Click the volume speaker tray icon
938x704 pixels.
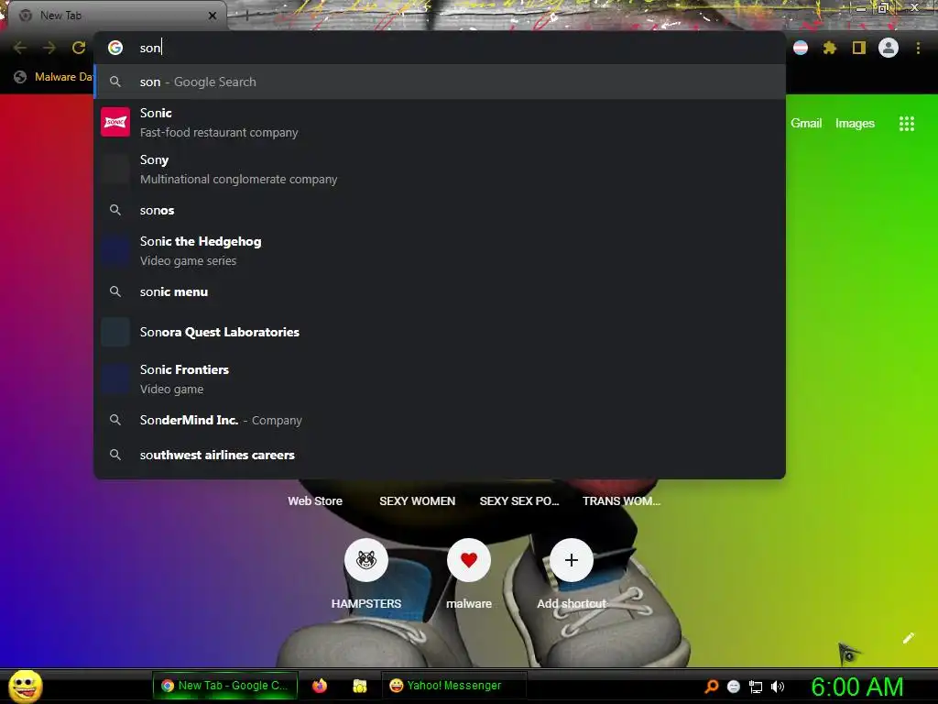click(777, 687)
